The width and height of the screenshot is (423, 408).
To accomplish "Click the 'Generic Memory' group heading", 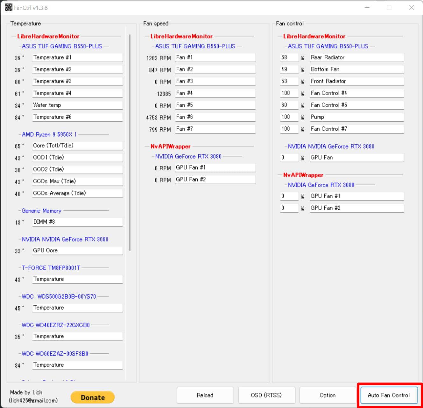I will (41, 211).
